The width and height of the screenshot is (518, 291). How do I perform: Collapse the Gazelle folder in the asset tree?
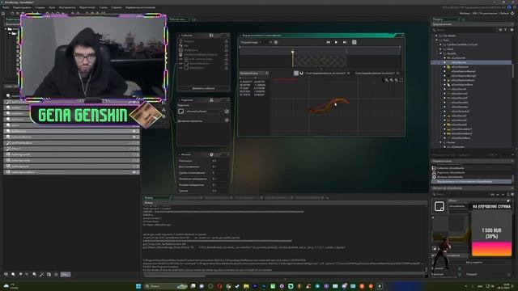point(440,53)
